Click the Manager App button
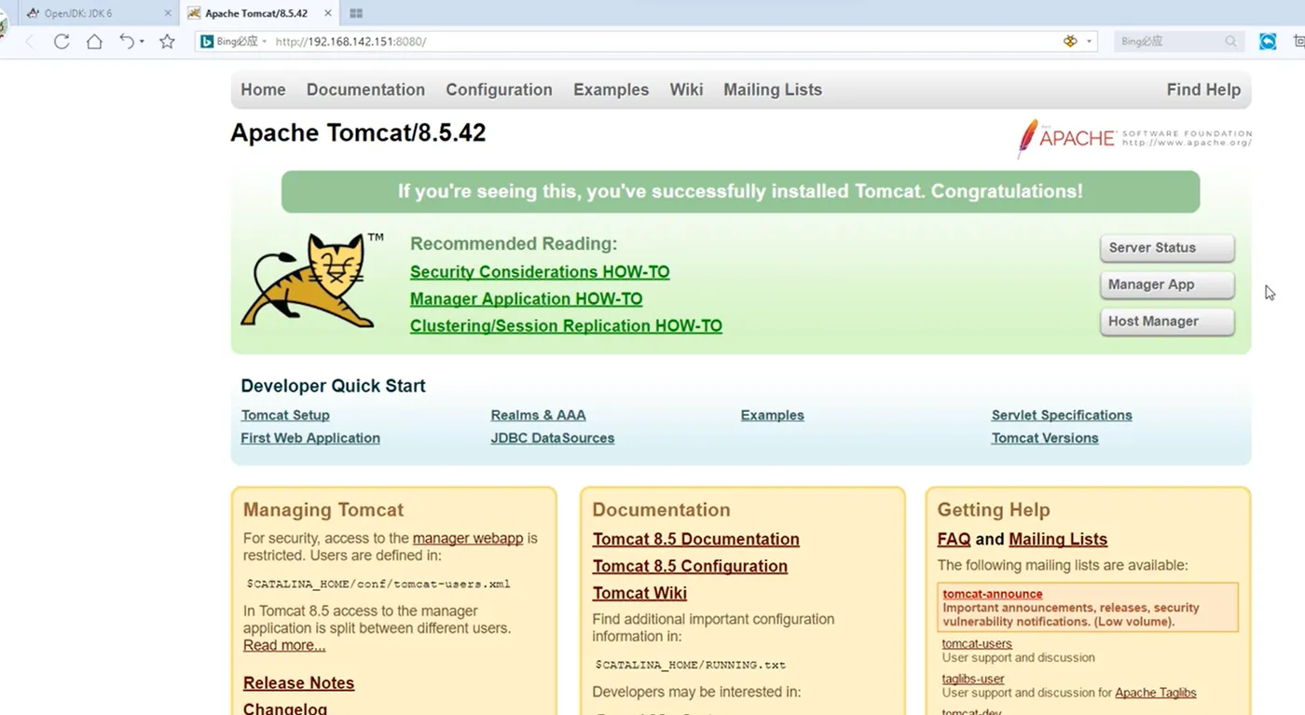 1167,284
